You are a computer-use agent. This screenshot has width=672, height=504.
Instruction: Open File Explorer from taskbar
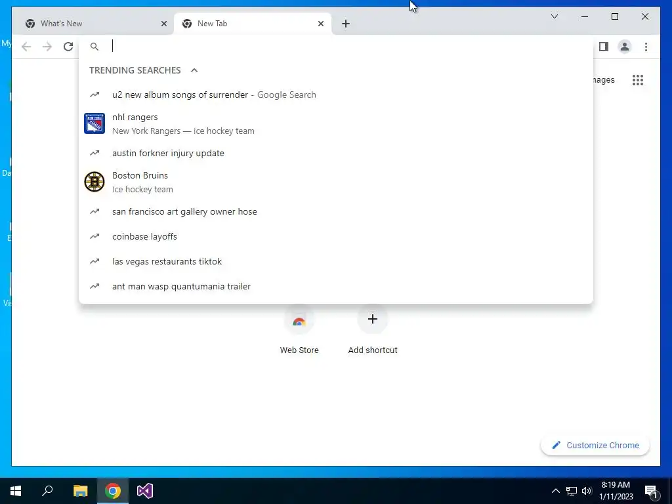point(80,491)
